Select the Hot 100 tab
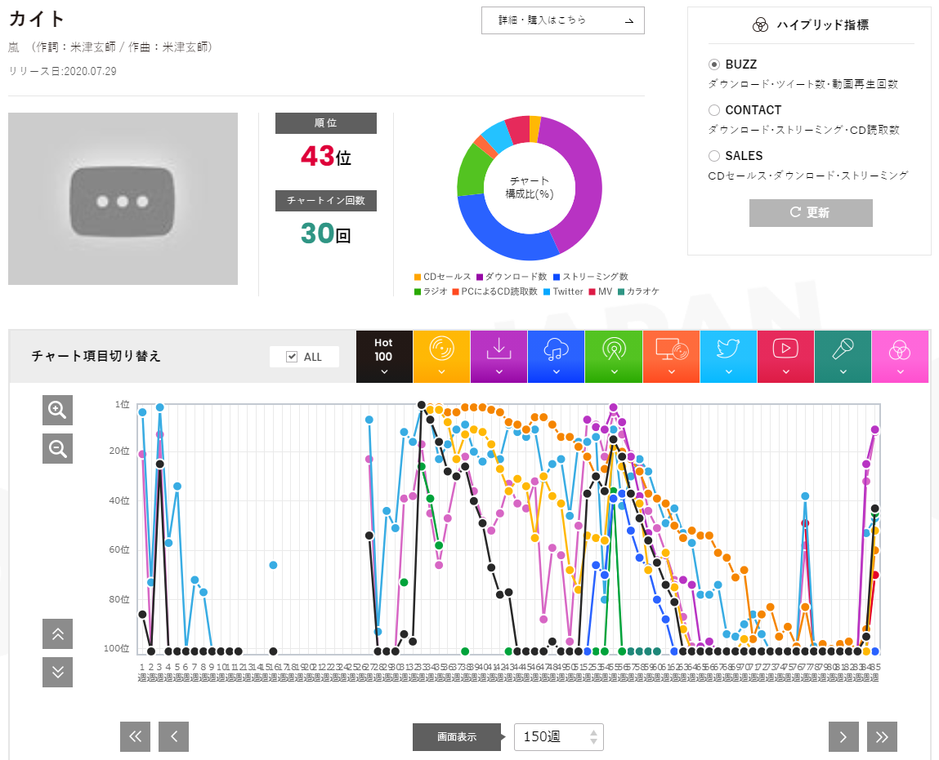The image size is (939, 760). (384, 357)
